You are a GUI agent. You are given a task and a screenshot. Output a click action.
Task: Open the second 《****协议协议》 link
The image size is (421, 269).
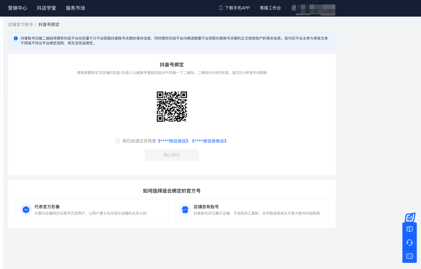pos(210,141)
